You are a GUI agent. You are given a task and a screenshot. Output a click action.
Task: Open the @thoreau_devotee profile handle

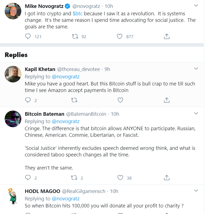point(78,69)
